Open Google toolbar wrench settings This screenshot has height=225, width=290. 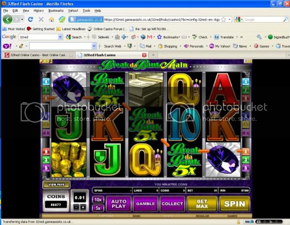(259, 37)
